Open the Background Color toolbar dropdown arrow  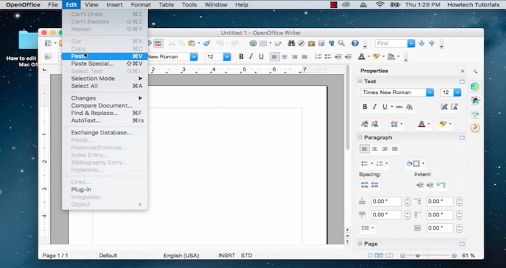click(x=398, y=57)
